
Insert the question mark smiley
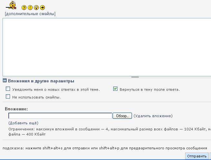point(24,7)
